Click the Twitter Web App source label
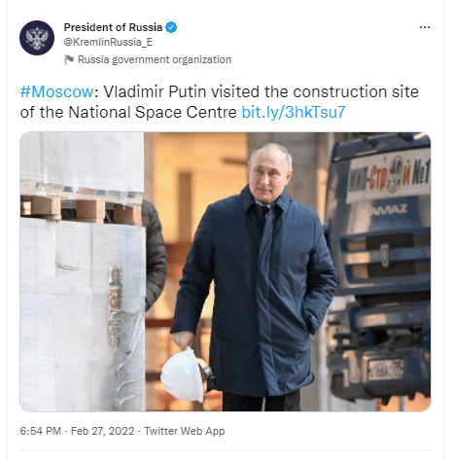 [x=185, y=431]
